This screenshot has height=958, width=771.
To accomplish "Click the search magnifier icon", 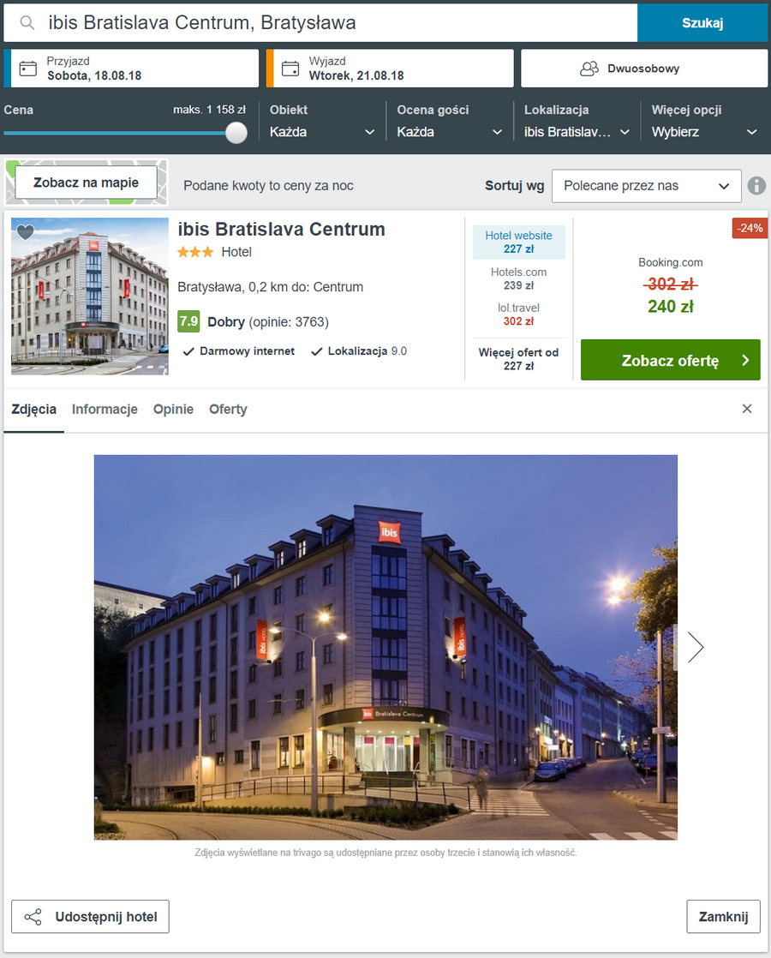I will (27, 22).
